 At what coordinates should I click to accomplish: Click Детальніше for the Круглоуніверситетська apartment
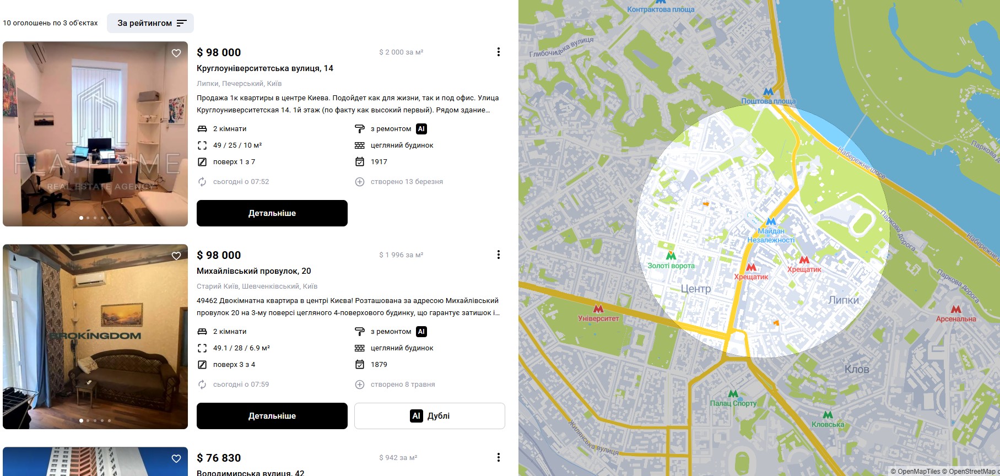tap(272, 213)
